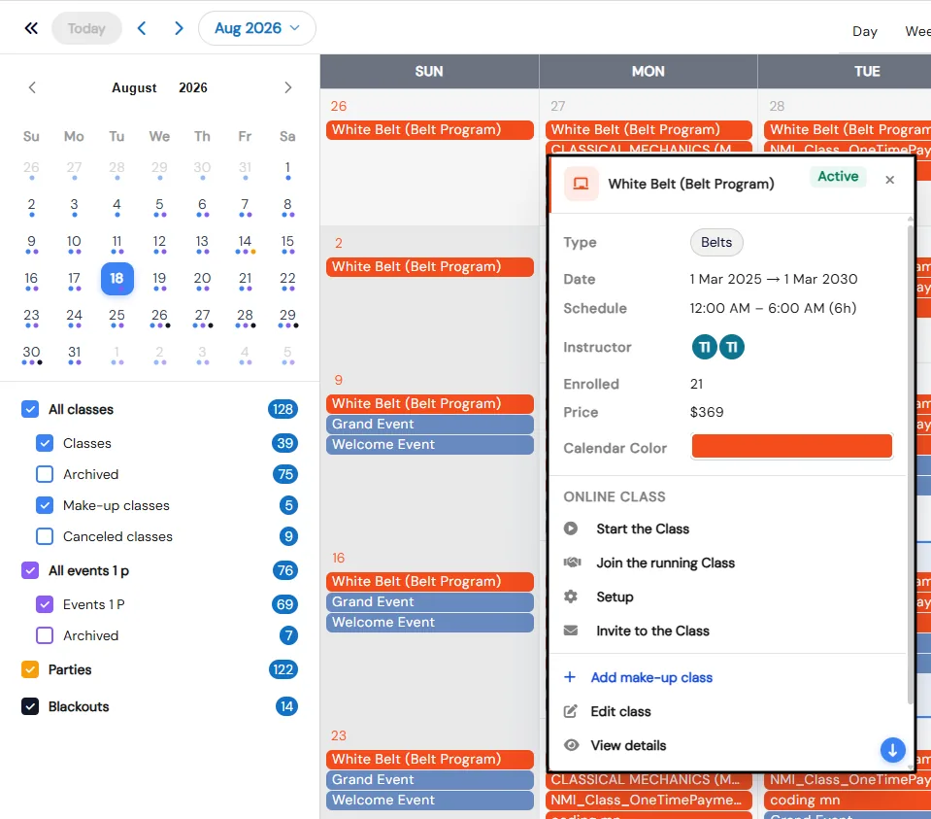Check the Archived events checkbox

pos(45,635)
